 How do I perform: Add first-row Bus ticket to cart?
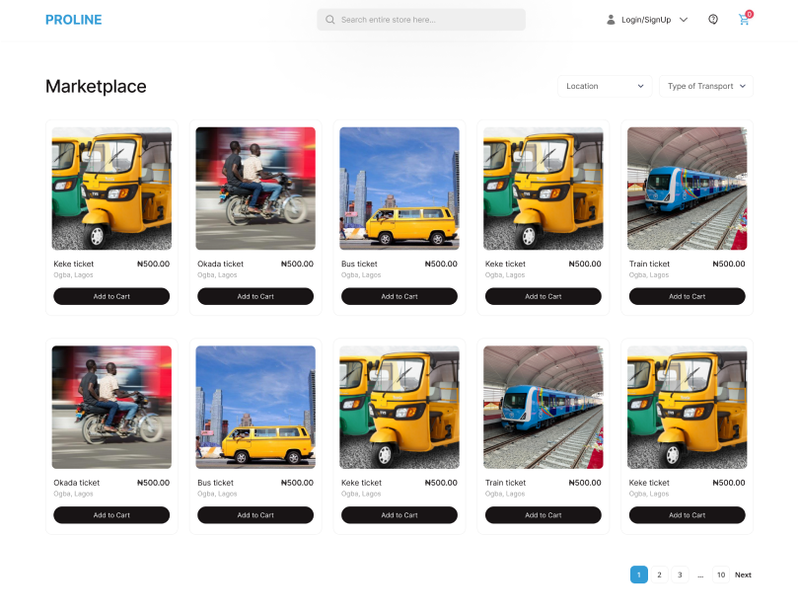[399, 296]
